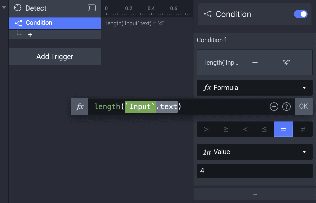Image resolution: width=316 pixels, height=203 pixels.
Task: Select the less-than operator
Action: (245, 129)
